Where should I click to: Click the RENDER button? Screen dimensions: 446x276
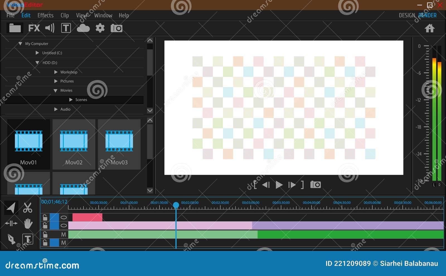coord(427,15)
